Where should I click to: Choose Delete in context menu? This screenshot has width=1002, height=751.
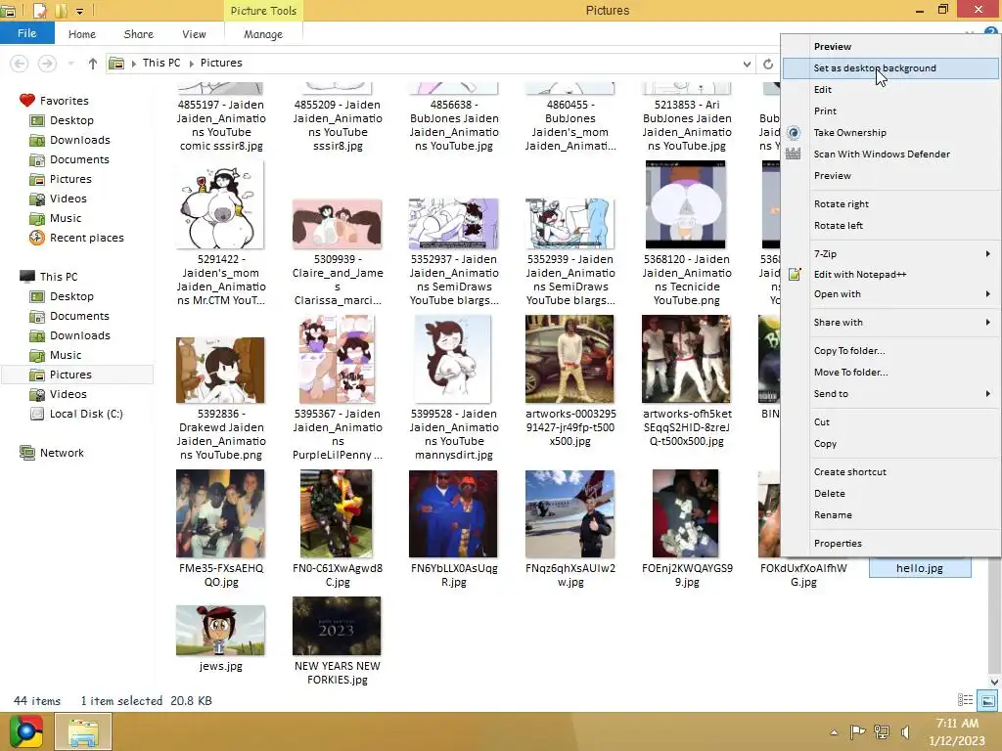[x=890, y=493]
